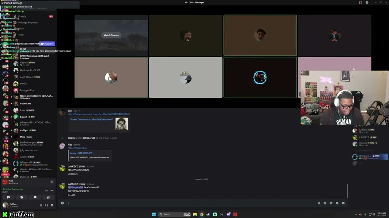389x218 pixels.
Task: Click the @Whispers88 mention in LAYKEYZ's message
Action: point(75,187)
